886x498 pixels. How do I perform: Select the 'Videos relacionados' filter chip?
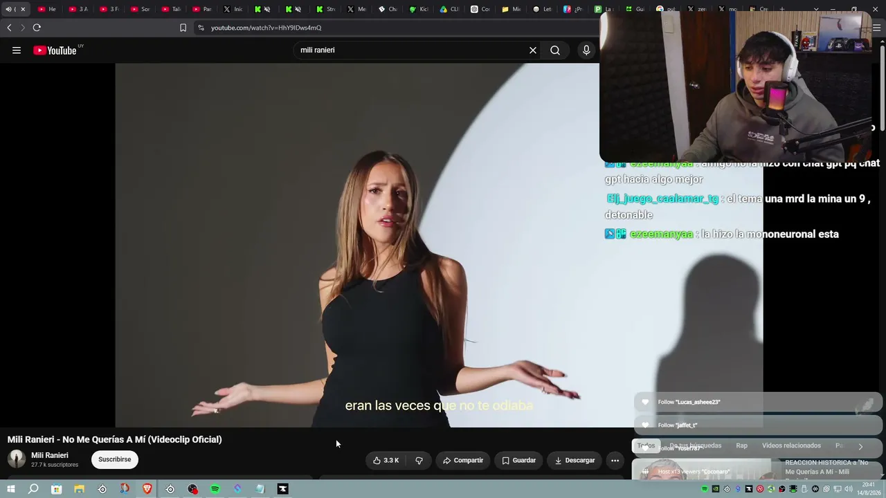pyautogui.click(x=791, y=446)
